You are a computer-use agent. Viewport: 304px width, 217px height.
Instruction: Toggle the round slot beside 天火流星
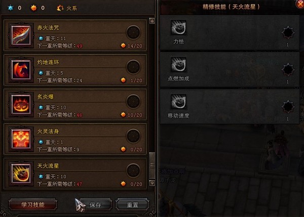pyautogui.click(x=133, y=170)
